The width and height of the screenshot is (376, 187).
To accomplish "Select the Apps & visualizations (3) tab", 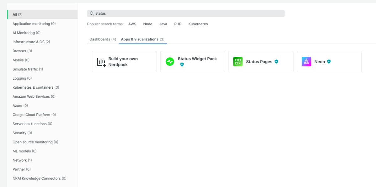I will pos(143,39).
